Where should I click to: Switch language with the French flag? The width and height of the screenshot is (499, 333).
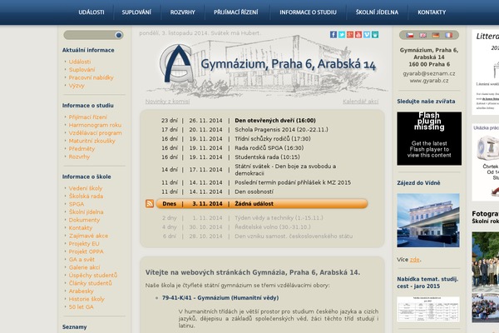449,35
